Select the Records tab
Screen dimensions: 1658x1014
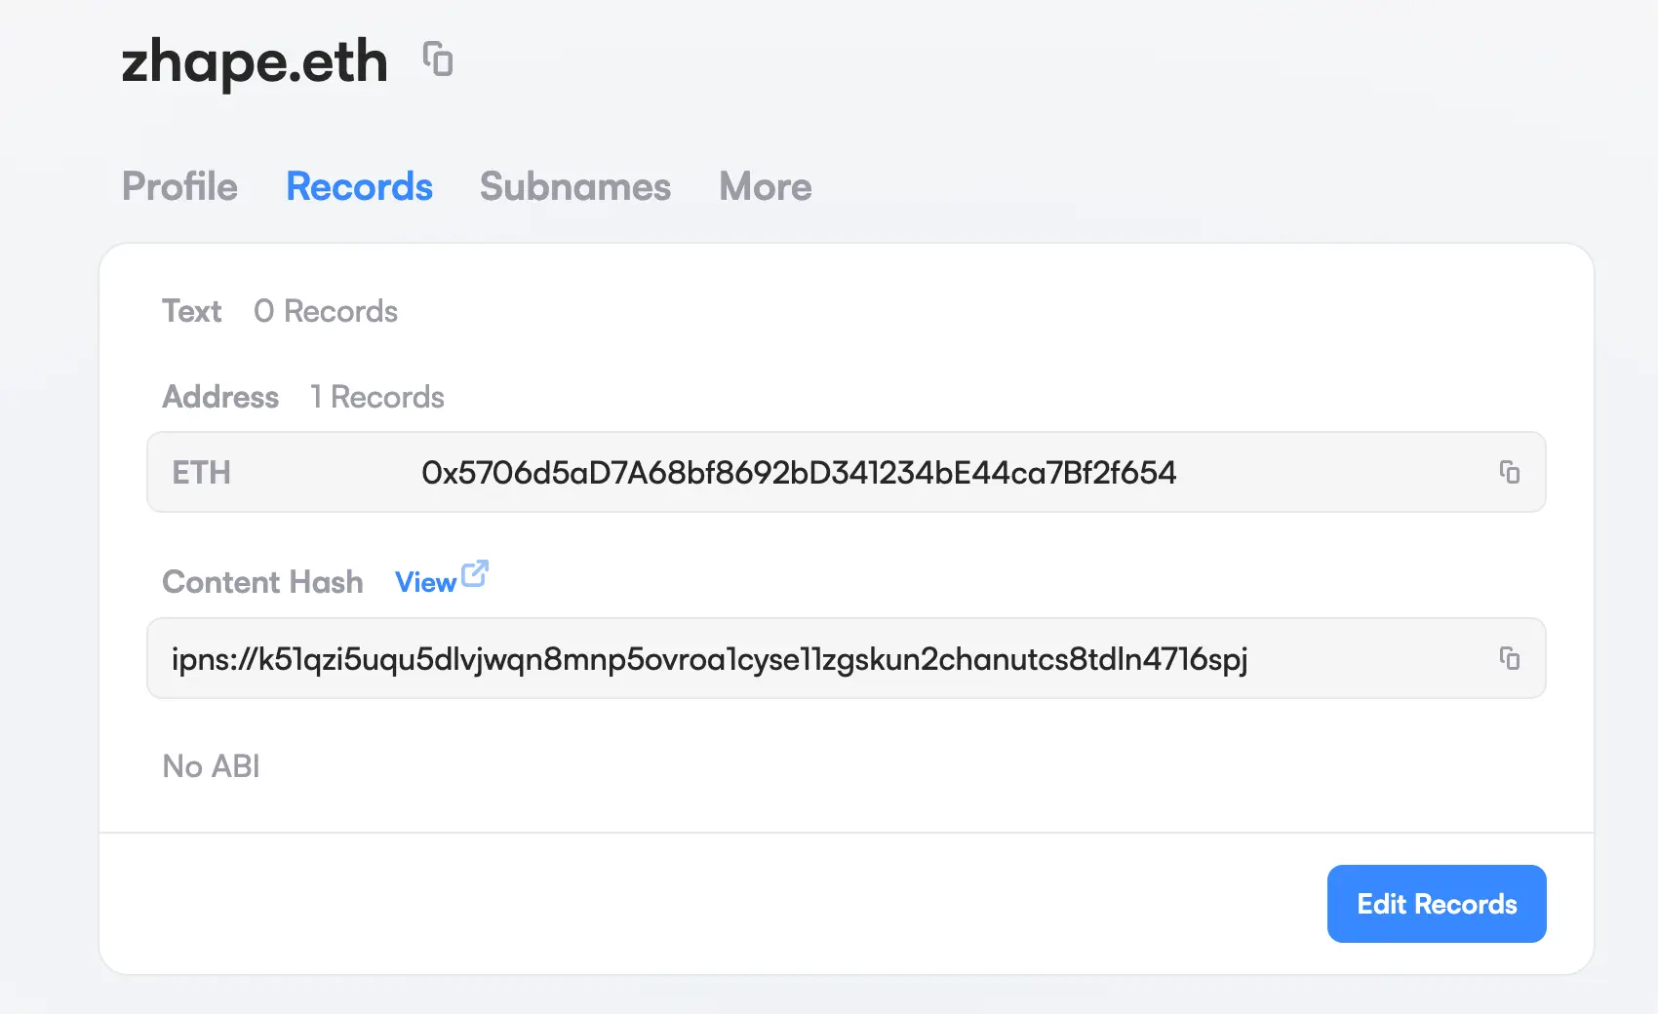359,186
